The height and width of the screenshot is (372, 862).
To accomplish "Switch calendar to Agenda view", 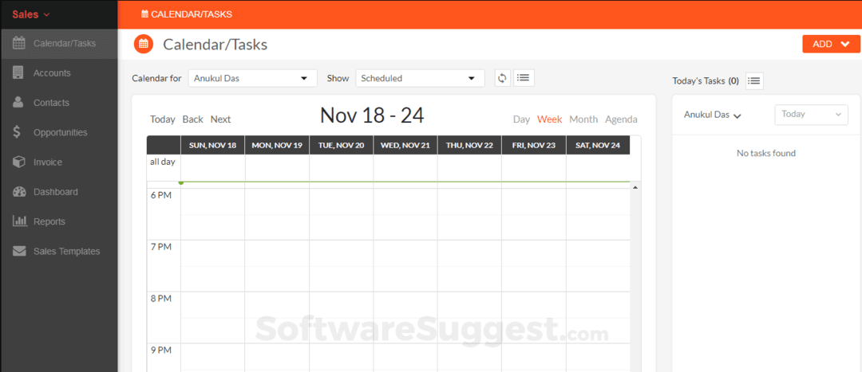I will point(621,119).
